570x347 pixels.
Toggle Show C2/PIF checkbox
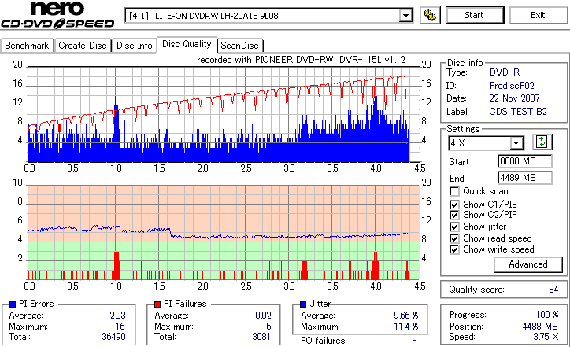[x=454, y=215]
